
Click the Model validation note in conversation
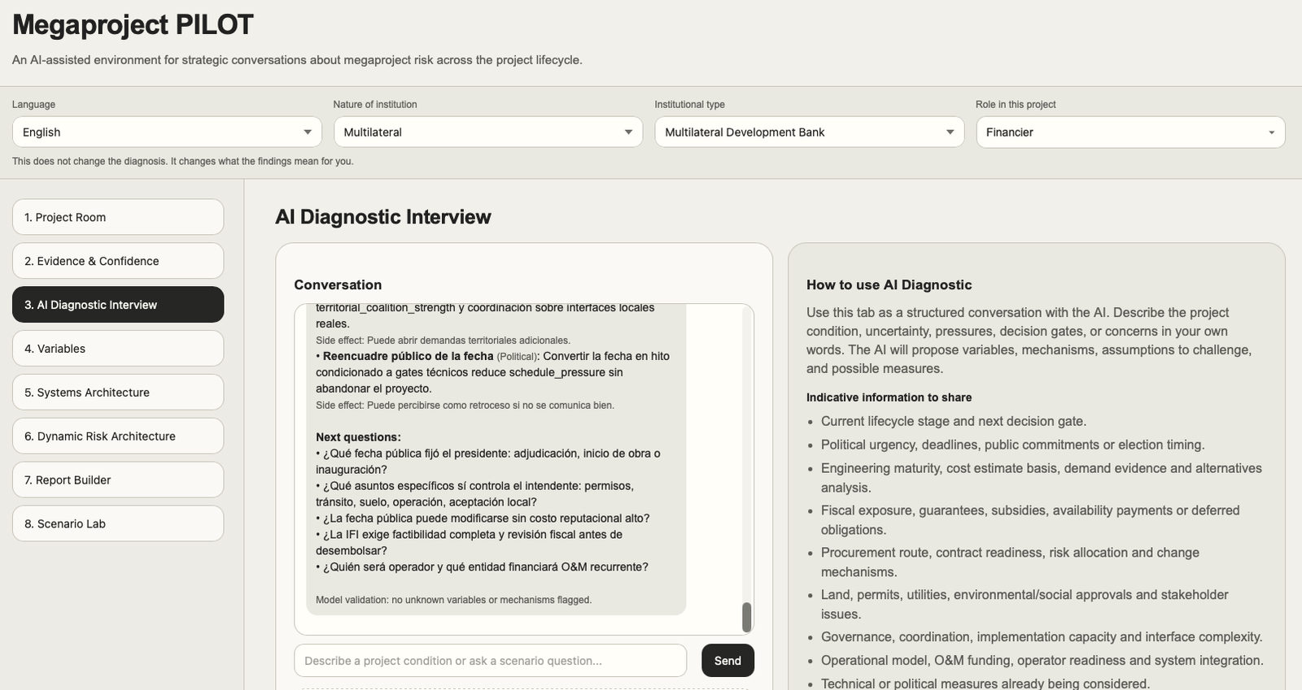point(453,600)
